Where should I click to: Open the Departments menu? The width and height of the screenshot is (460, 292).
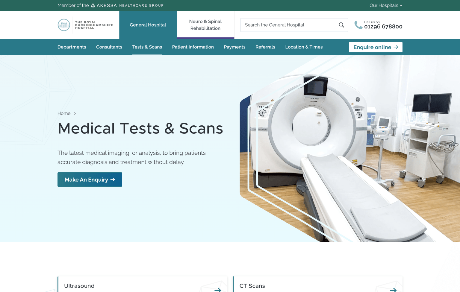click(72, 47)
